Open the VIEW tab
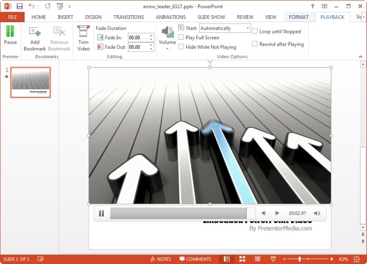 271,17
